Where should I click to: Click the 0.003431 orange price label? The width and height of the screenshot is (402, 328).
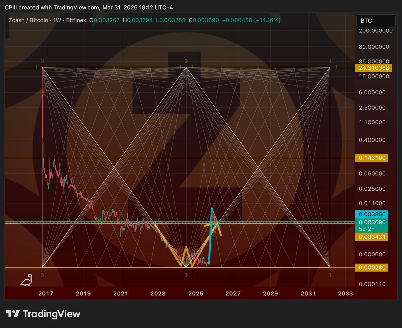pos(372,237)
